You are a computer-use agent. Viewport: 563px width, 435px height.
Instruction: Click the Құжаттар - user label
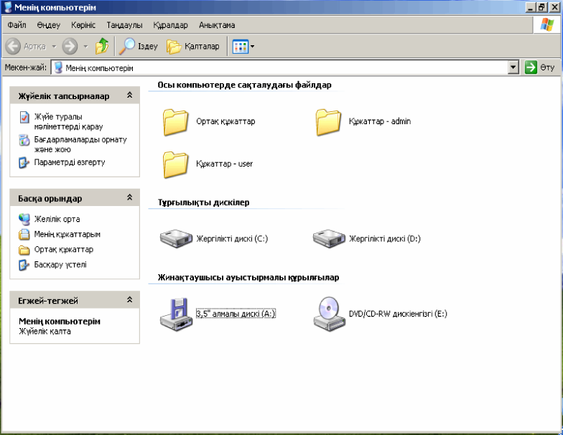tap(224, 164)
